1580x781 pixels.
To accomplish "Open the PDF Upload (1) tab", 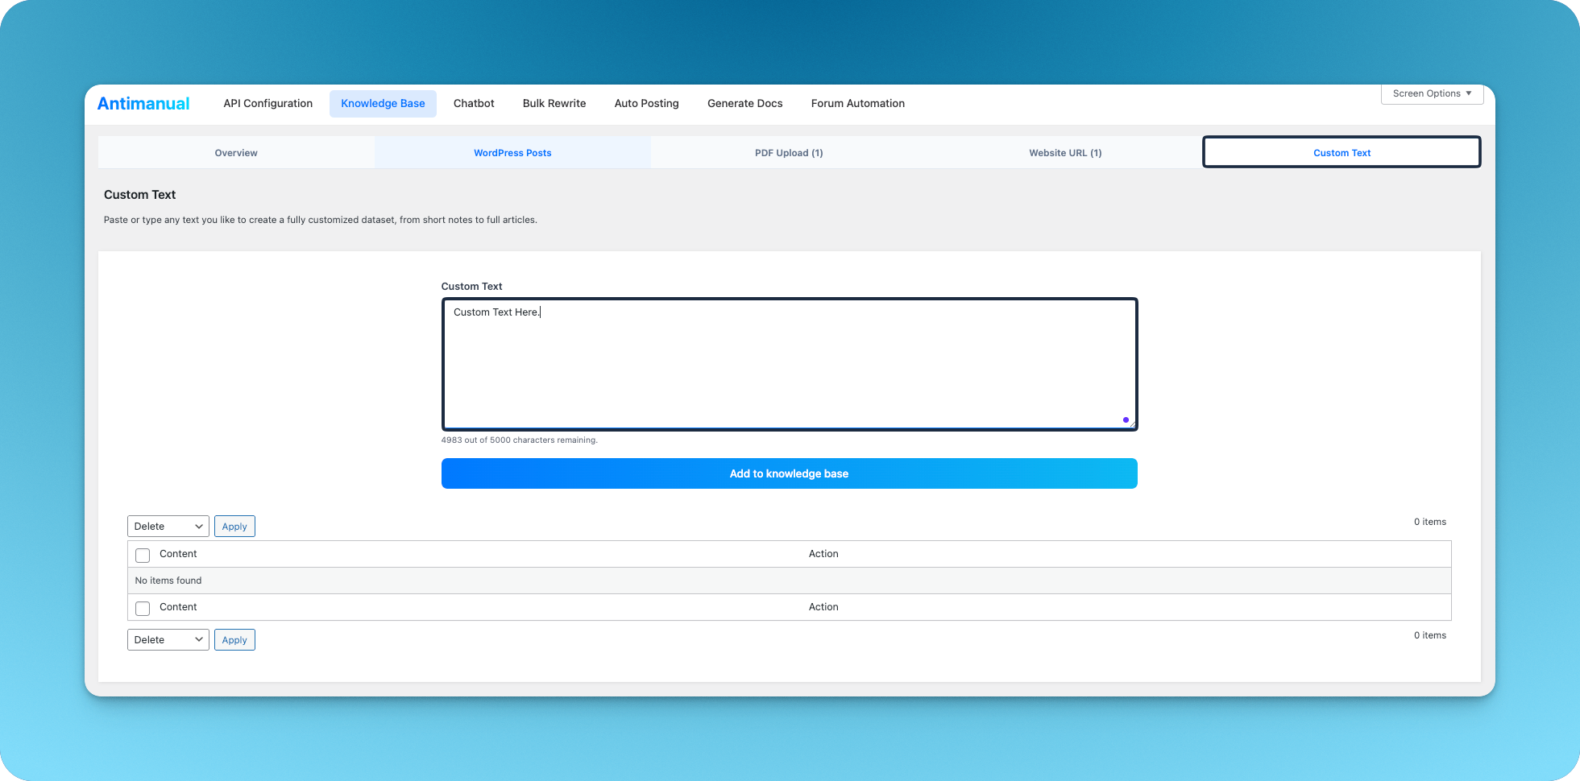I will (789, 153).
